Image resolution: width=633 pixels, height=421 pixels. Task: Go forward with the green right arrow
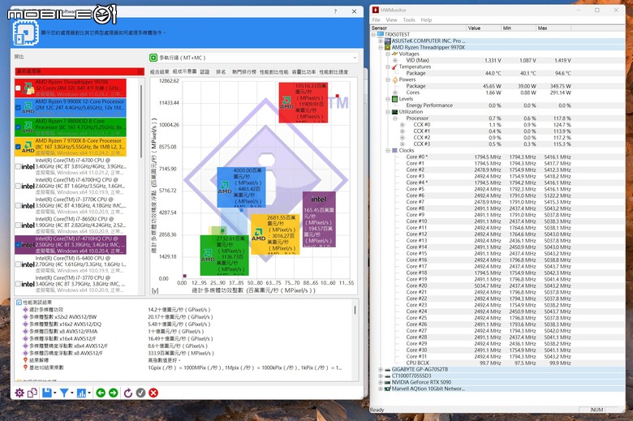pos(114,393)
